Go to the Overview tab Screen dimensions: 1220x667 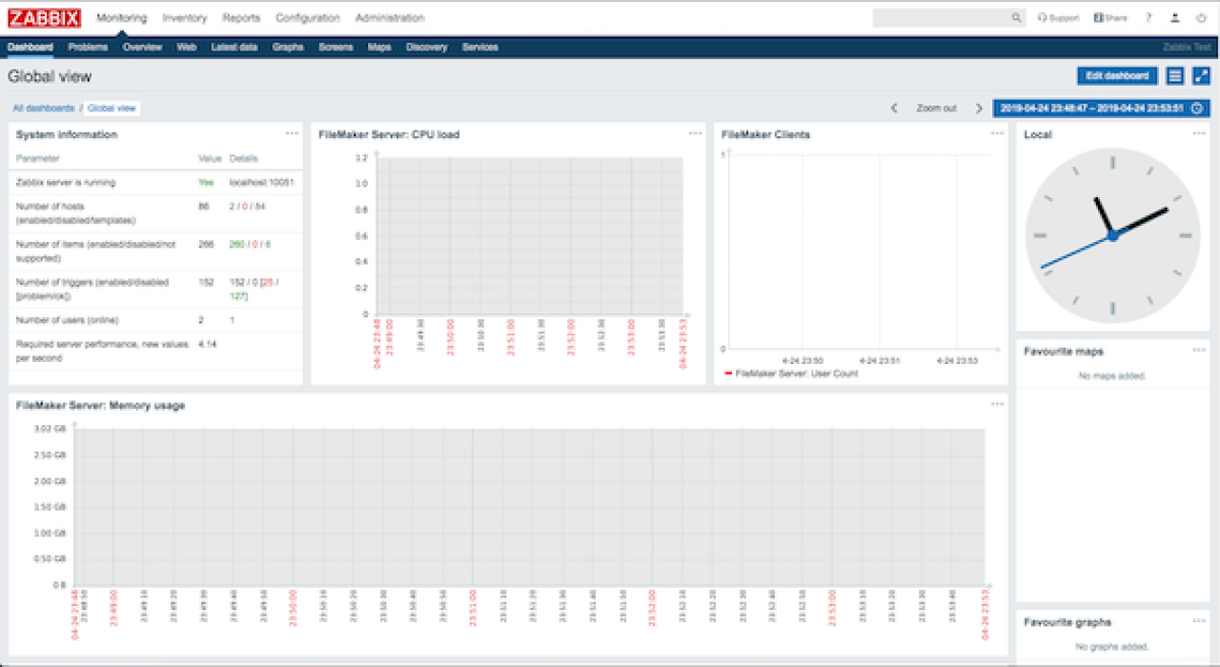(x=142, y=48)
